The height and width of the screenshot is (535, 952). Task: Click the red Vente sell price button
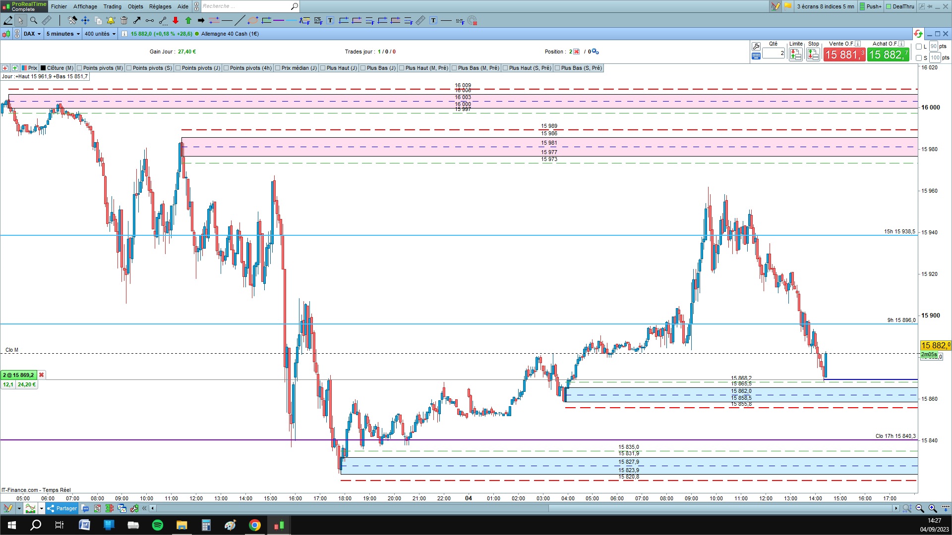click(x=844, y=54)
